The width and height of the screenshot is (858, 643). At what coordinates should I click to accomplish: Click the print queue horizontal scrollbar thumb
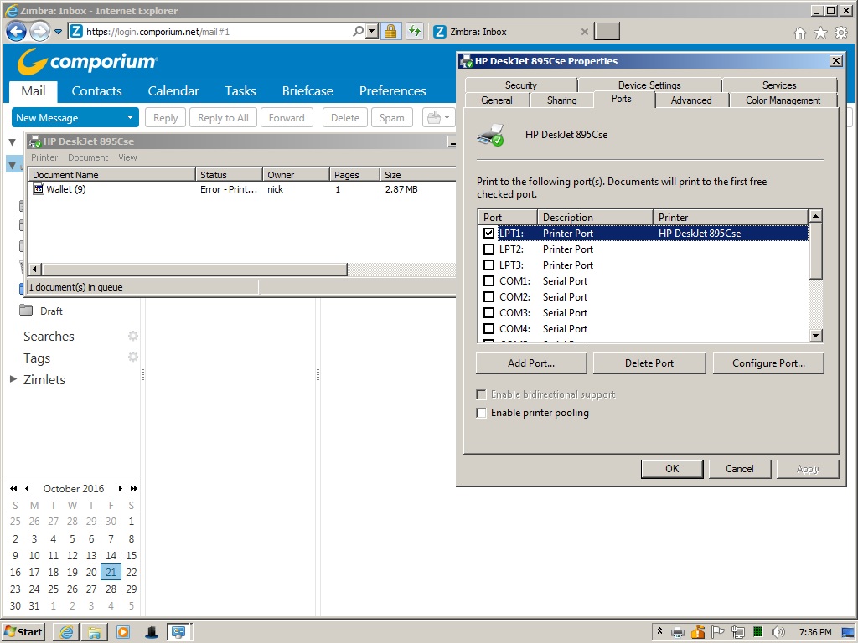tap(194, 269)
